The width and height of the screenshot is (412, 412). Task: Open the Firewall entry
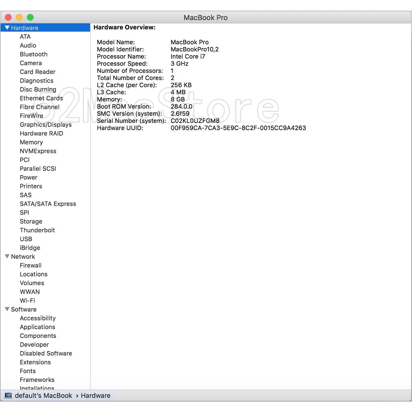30,265
